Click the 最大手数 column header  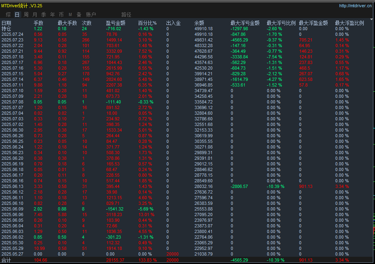[x=67, y=23]
